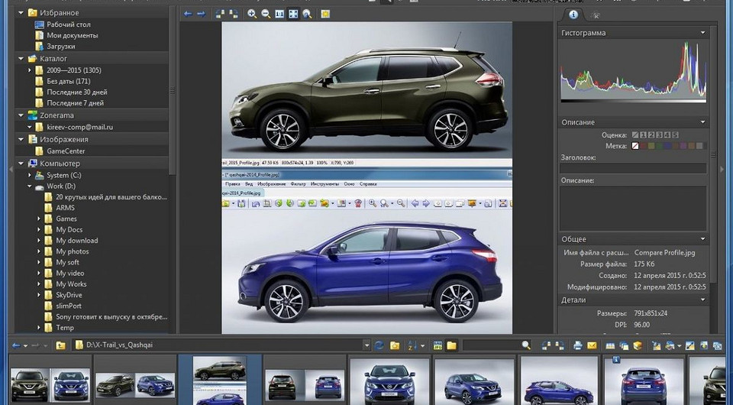Remove the color label (no label swatch)
The image size is (733, 405).
point(635,146)
